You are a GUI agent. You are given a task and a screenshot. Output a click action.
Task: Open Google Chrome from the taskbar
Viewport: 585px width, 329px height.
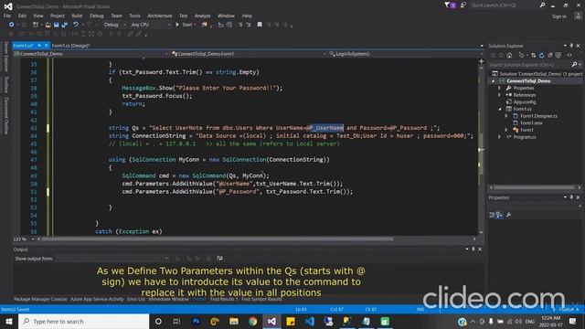pyautogui.click(x=253, y=321)
